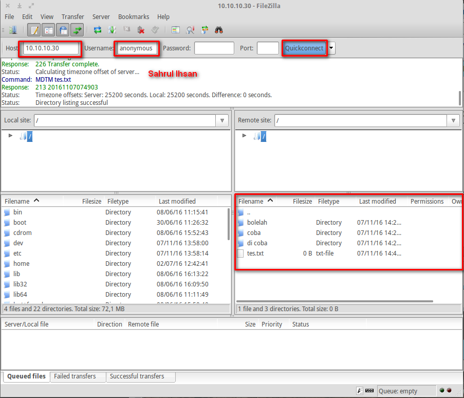Open the Server menu
This screenshot has width=464, height=398.
point(101,17)
